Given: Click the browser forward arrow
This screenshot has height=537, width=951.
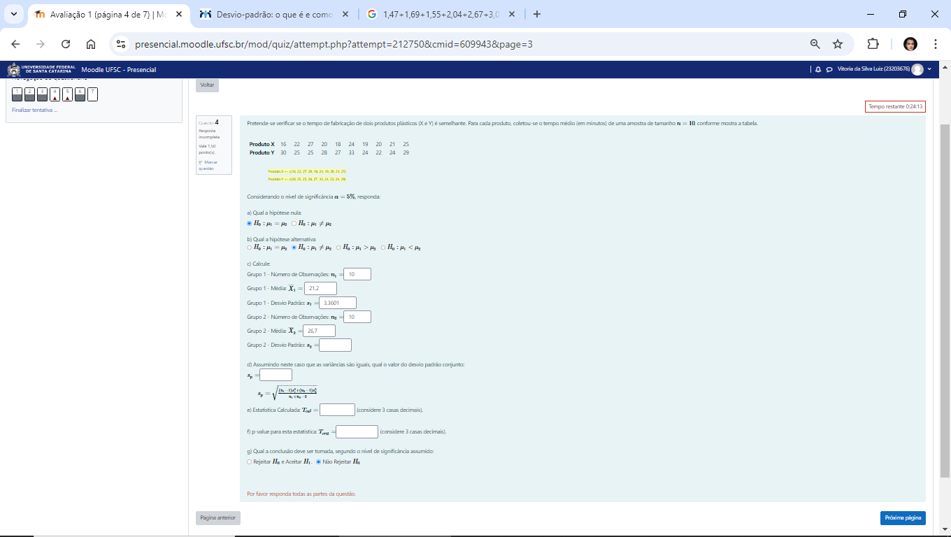Looking at the screenshot, I should tap(41, 44).
